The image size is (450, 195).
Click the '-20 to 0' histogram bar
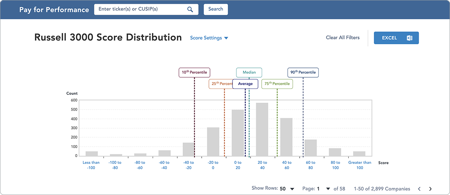213,142
